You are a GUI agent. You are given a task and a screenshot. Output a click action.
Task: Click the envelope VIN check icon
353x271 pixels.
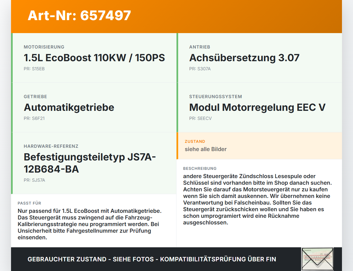(317, 259)
